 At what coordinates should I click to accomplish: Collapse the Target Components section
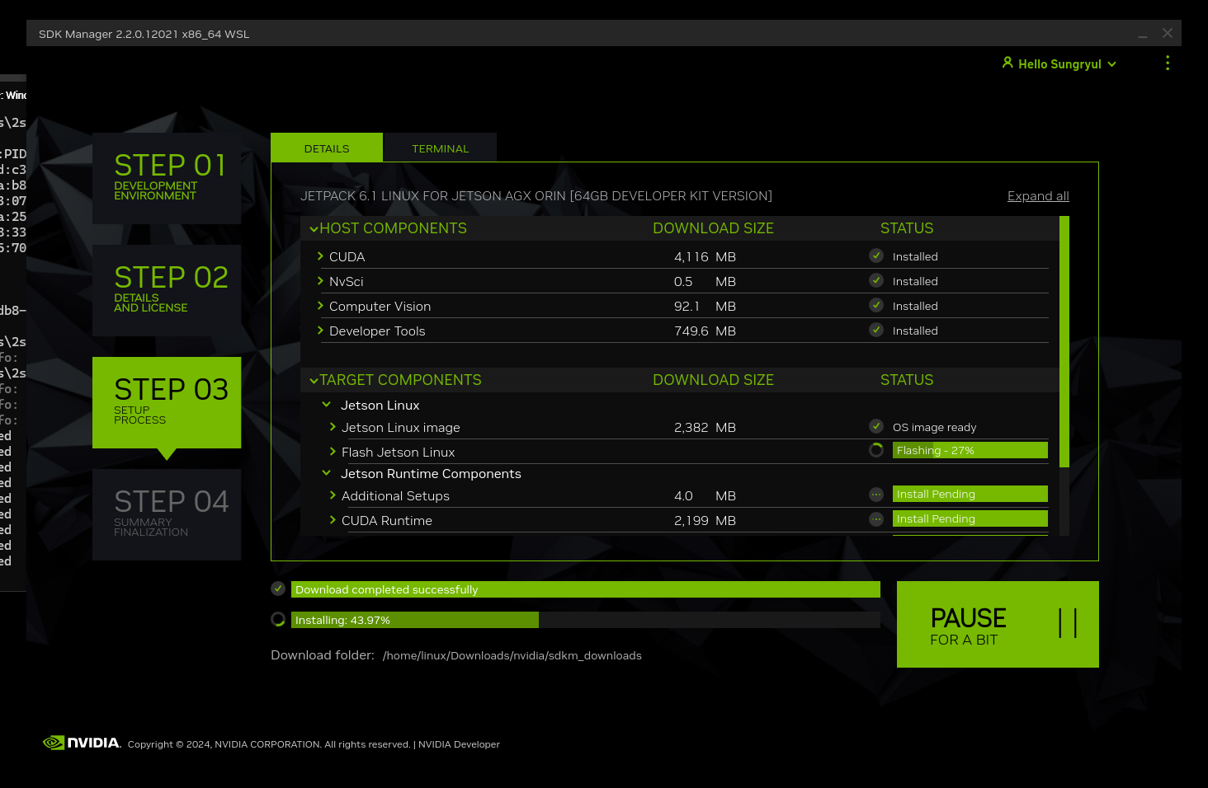tap(314, 381)
